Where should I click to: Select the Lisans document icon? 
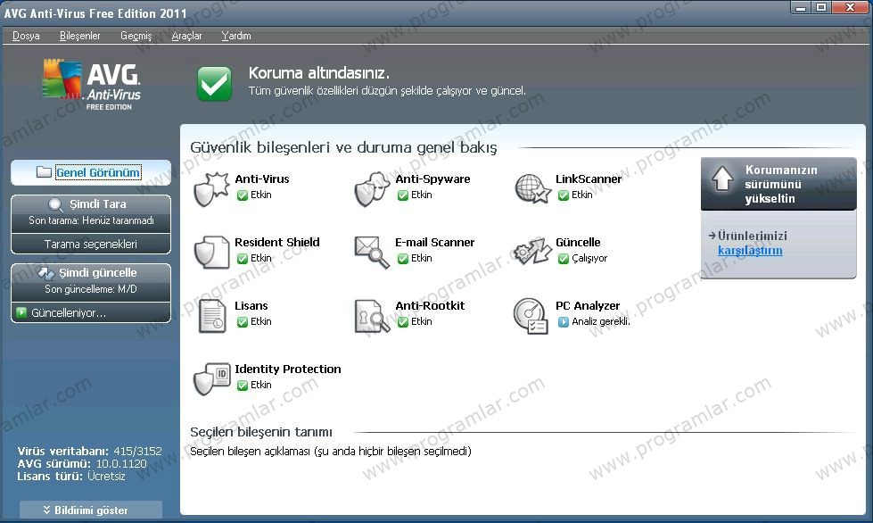pyautogui.click(x=211, y=316)
